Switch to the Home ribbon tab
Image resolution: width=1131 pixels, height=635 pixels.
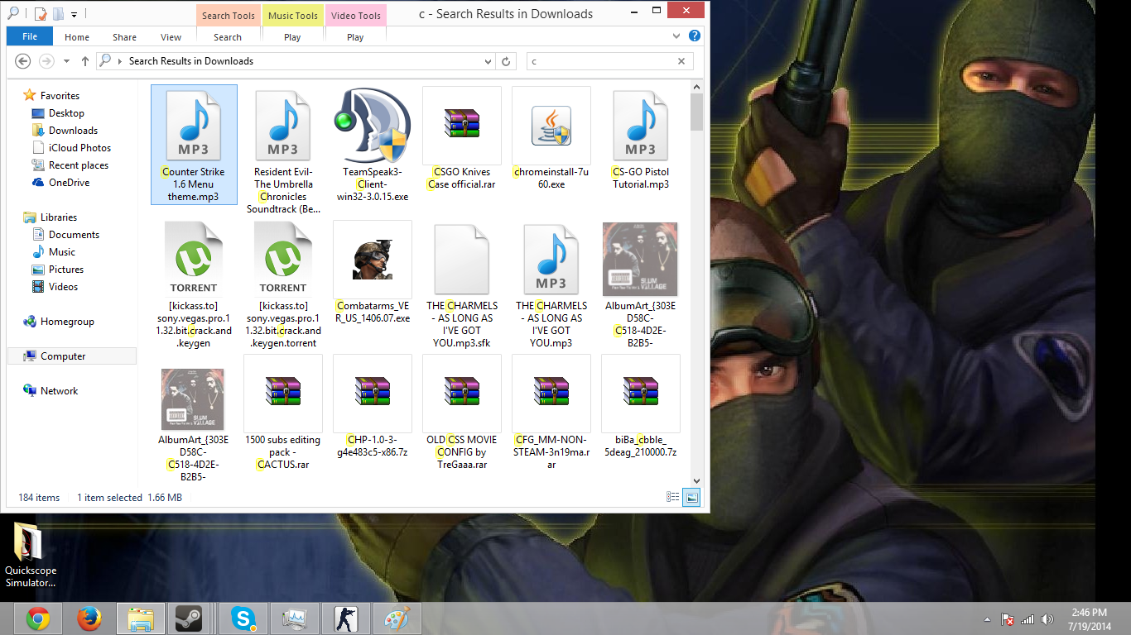[x=77, y=37]
